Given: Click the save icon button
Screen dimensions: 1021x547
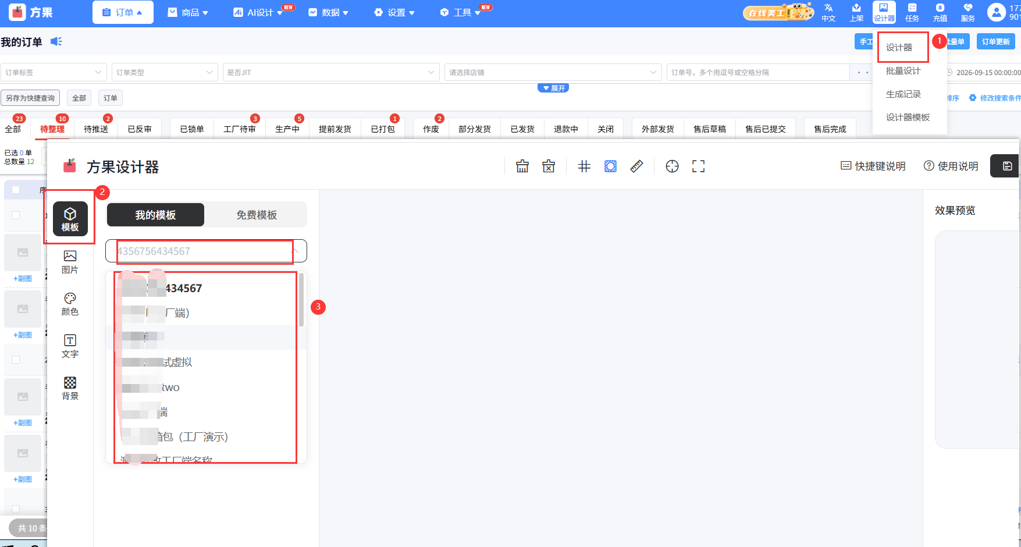Looking at the screenshot, I should click(x=1007, y=166).
